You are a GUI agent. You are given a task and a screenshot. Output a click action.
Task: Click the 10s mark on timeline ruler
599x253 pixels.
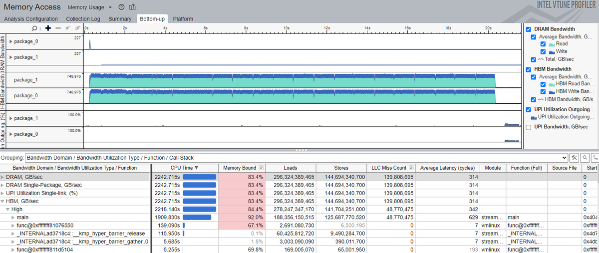click(287, 28)
